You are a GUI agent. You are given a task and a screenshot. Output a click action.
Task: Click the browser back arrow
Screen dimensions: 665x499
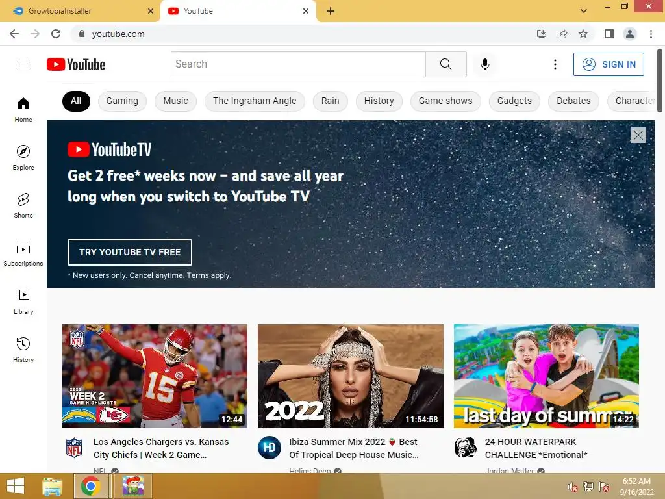click(14, 34)
